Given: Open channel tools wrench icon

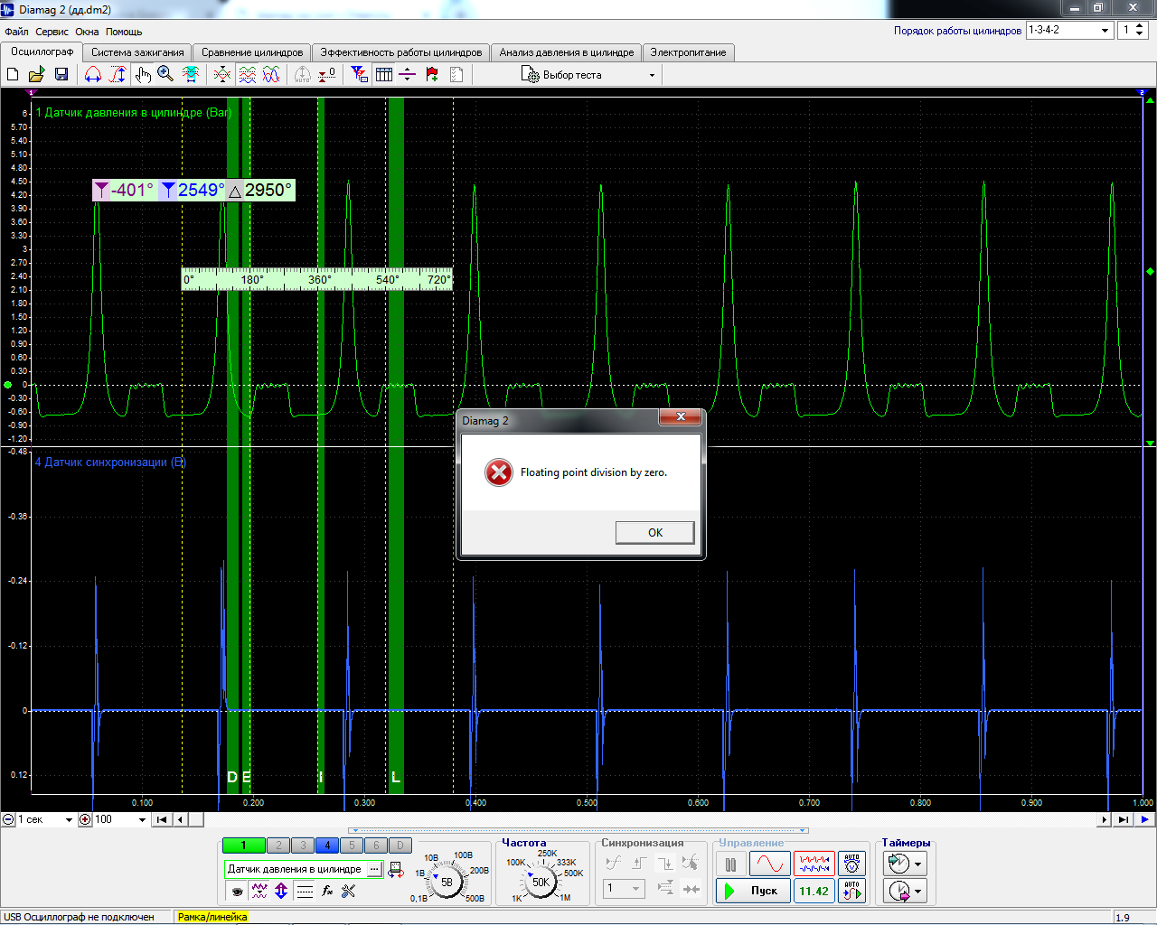Looking at the screenshot, I should (349, 891).
